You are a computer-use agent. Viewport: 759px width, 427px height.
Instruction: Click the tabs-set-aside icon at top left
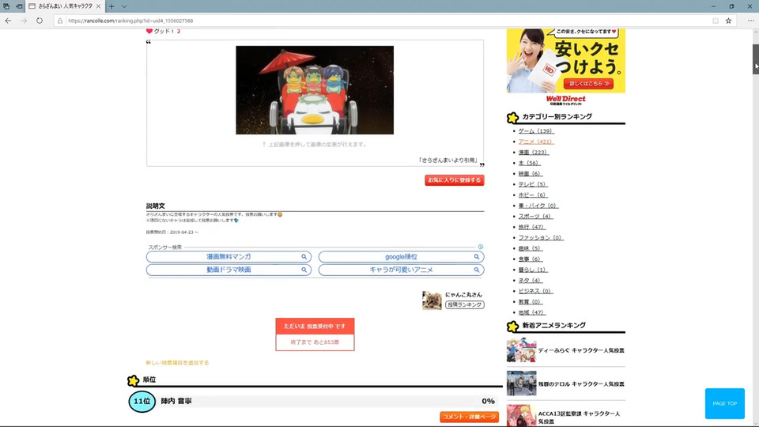[x=6, y=6]
